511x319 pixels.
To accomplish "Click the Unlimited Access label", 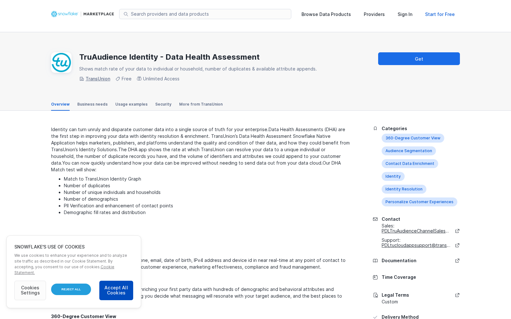I will tap(161, 79).
